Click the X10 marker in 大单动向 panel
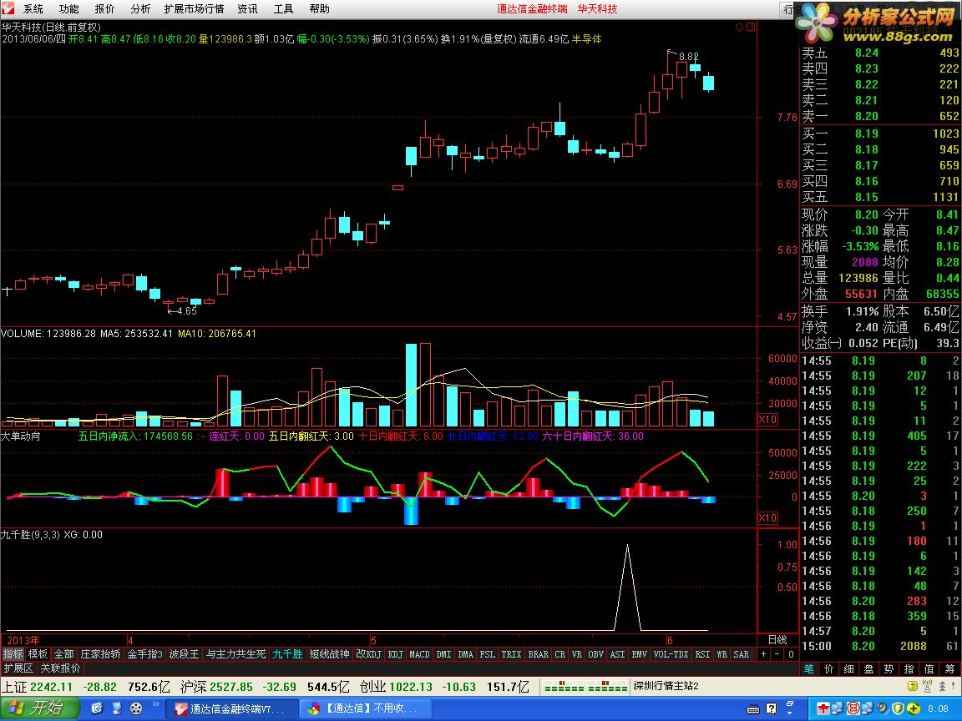This screenshot has height=721, width=962. coord(767,518)
